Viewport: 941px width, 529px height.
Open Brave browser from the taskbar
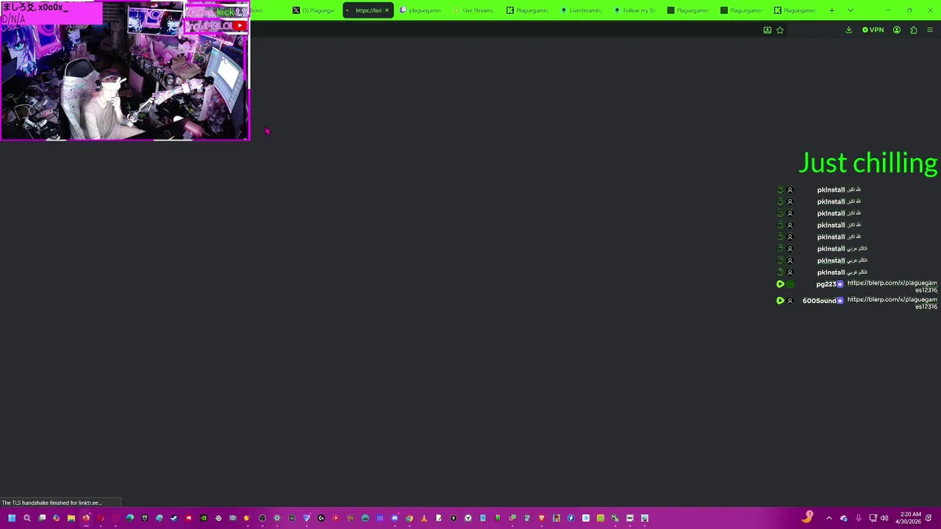[542, 518]
